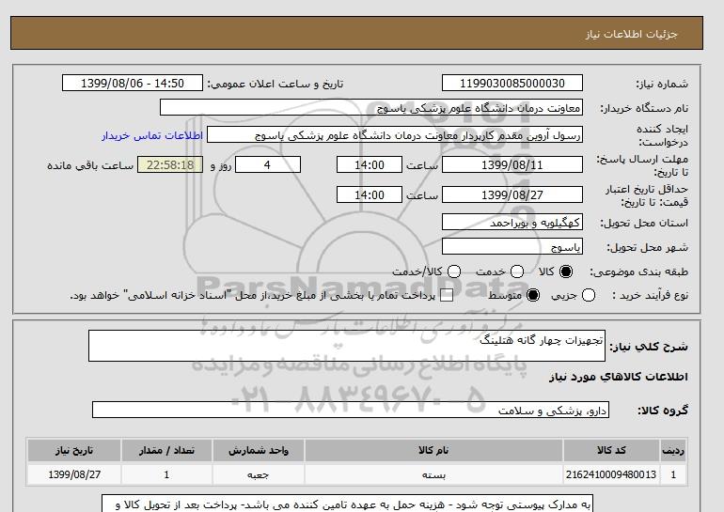The height and width of the screenshot is (512, 724).
Task: Click the request creator name field
Action: [x=395, y=135]
